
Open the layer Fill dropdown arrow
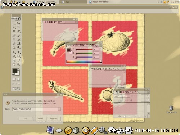tap(148, 100)
